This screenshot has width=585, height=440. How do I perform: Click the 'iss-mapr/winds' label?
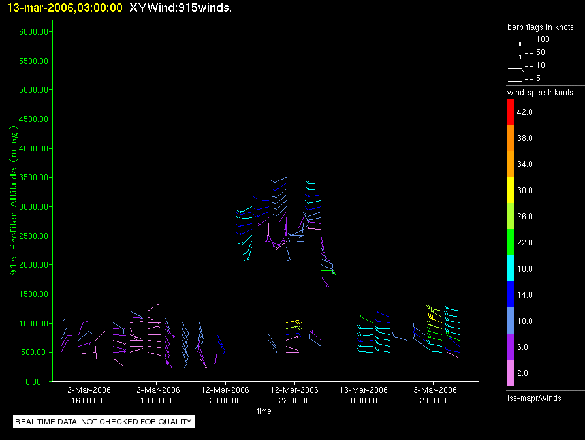pos(534,398)
